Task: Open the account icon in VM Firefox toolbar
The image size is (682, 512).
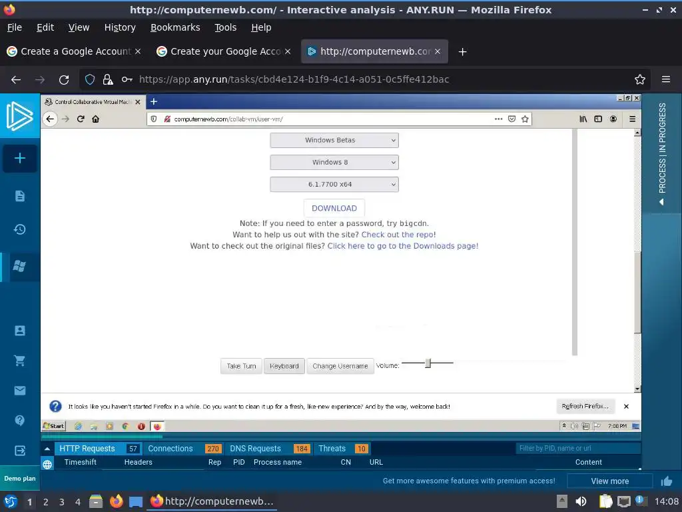Action: 613,119
